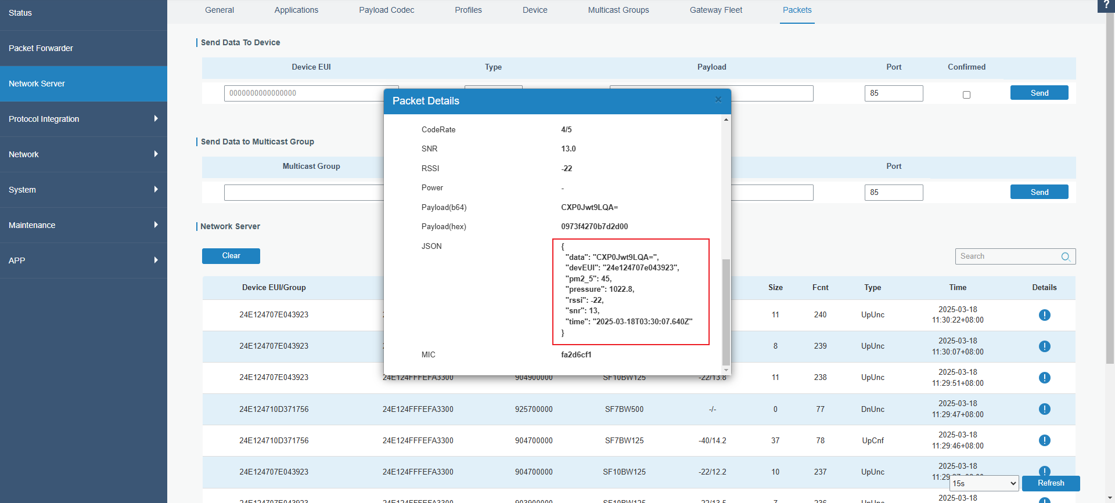Viewport: 1115px width, 503px height.
Task: Switch to the Applications tab
Action: (x=296, y=10)
